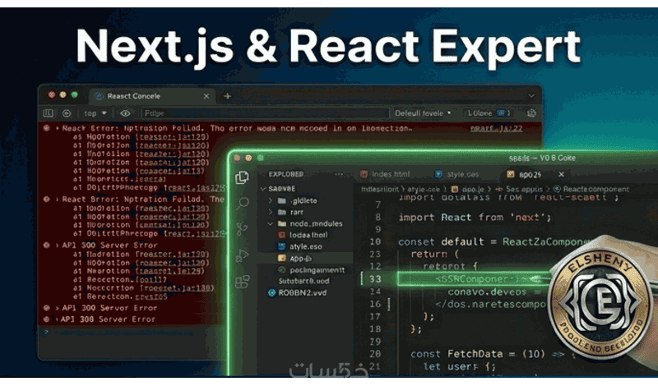Screen dimensions: 658x386
Task: Expand the .gidlete folder
Action: point(271,200)
